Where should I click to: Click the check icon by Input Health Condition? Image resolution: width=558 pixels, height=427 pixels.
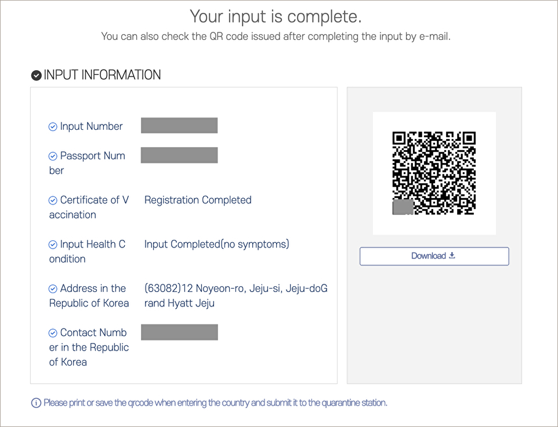(x=53, y=244)
